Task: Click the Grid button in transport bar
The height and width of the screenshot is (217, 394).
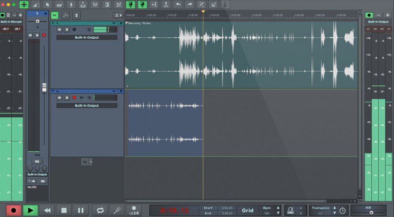Action: (247, 210)
